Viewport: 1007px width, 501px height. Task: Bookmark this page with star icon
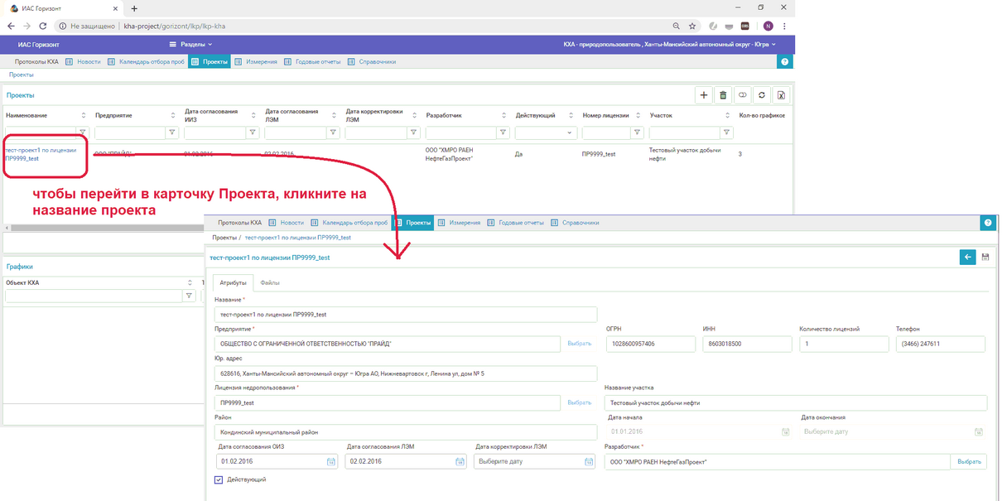[692, 26]
